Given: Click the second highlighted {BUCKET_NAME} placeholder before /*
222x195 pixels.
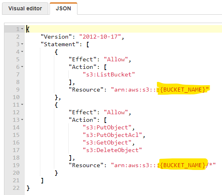Looking at the screenshot, I should (182, 165).
